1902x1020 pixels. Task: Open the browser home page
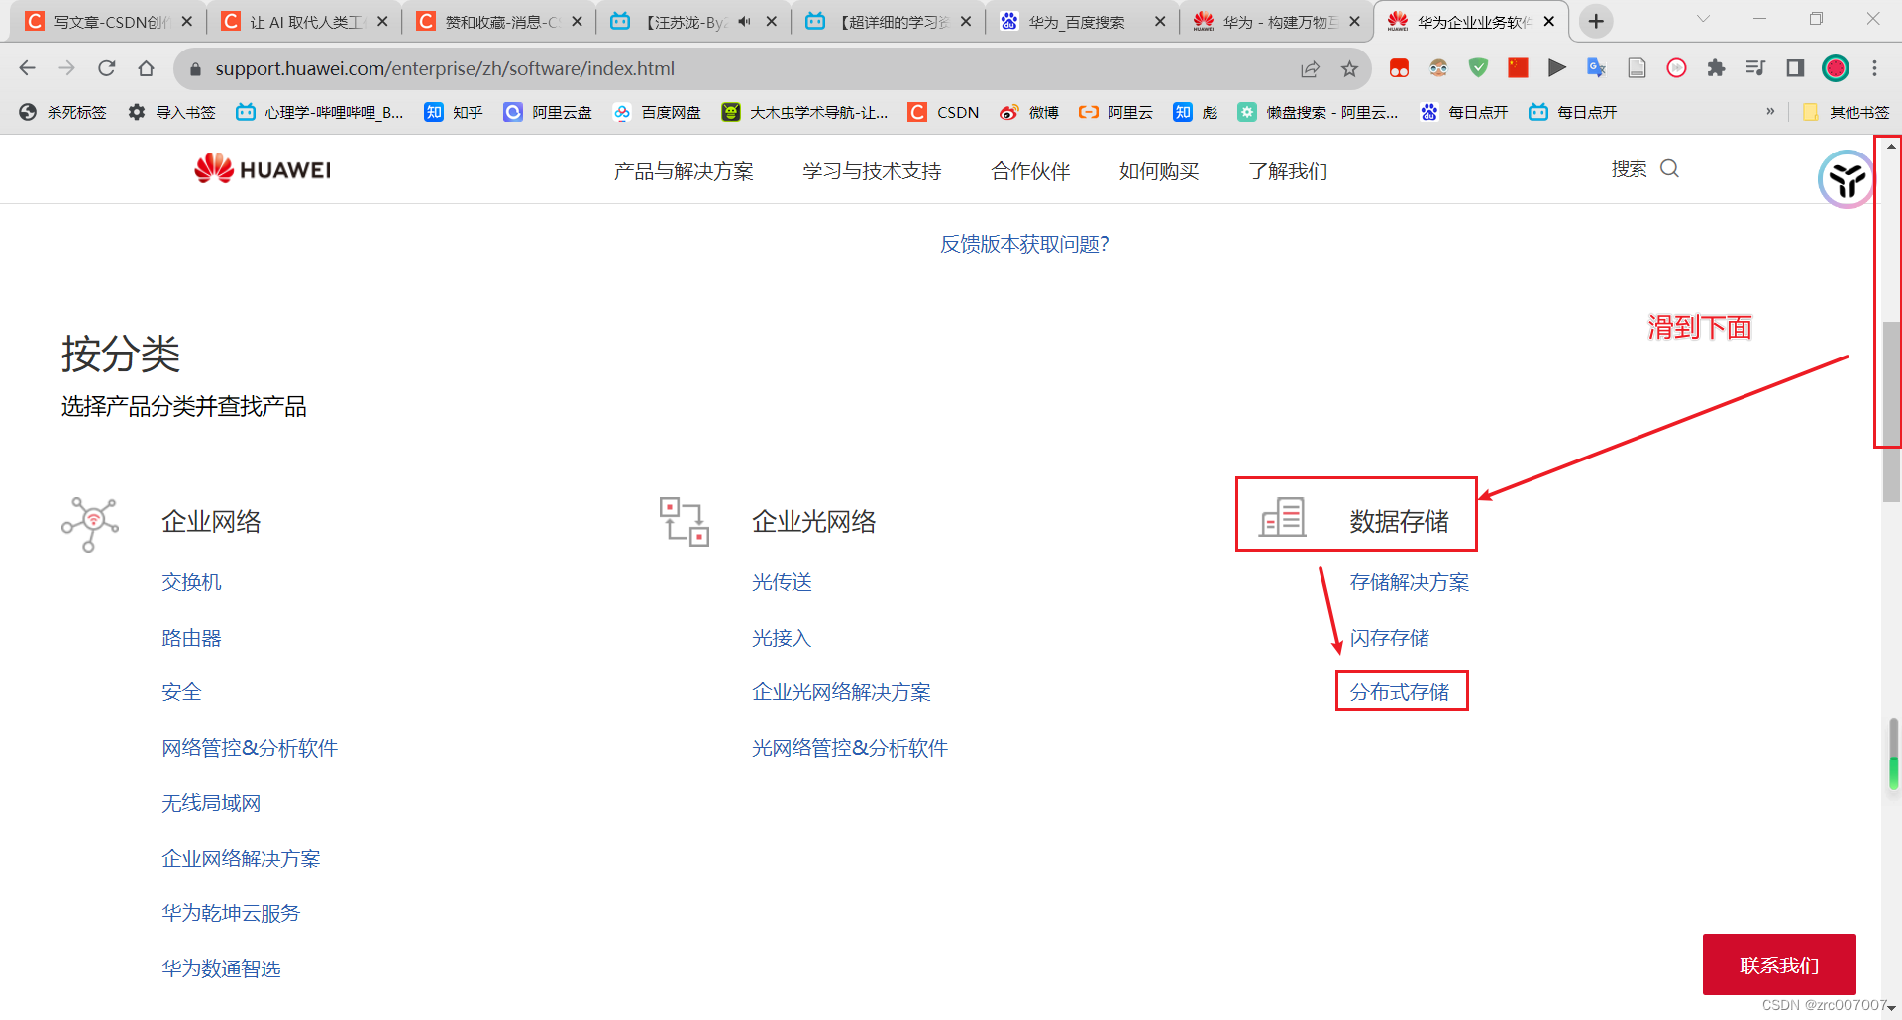point(147,68)
